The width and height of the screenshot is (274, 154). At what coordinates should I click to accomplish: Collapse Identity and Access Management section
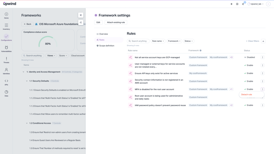click(24, 72)
